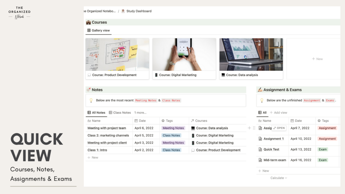Click the Exam tag in Mid-term exam row

(323, 160)
